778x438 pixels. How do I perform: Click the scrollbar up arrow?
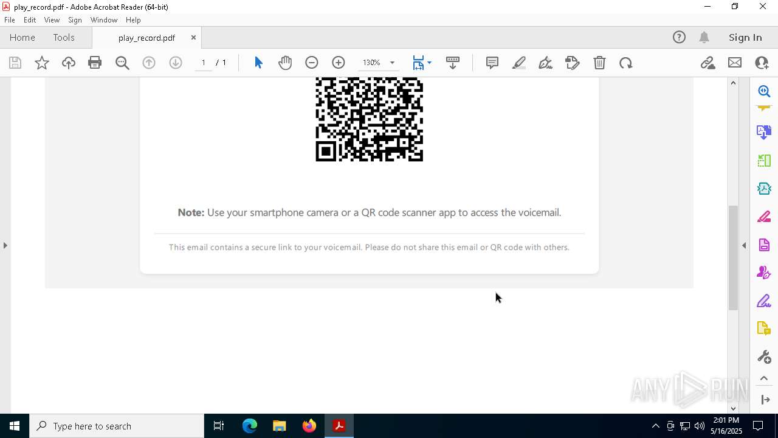tap(733, 83)
